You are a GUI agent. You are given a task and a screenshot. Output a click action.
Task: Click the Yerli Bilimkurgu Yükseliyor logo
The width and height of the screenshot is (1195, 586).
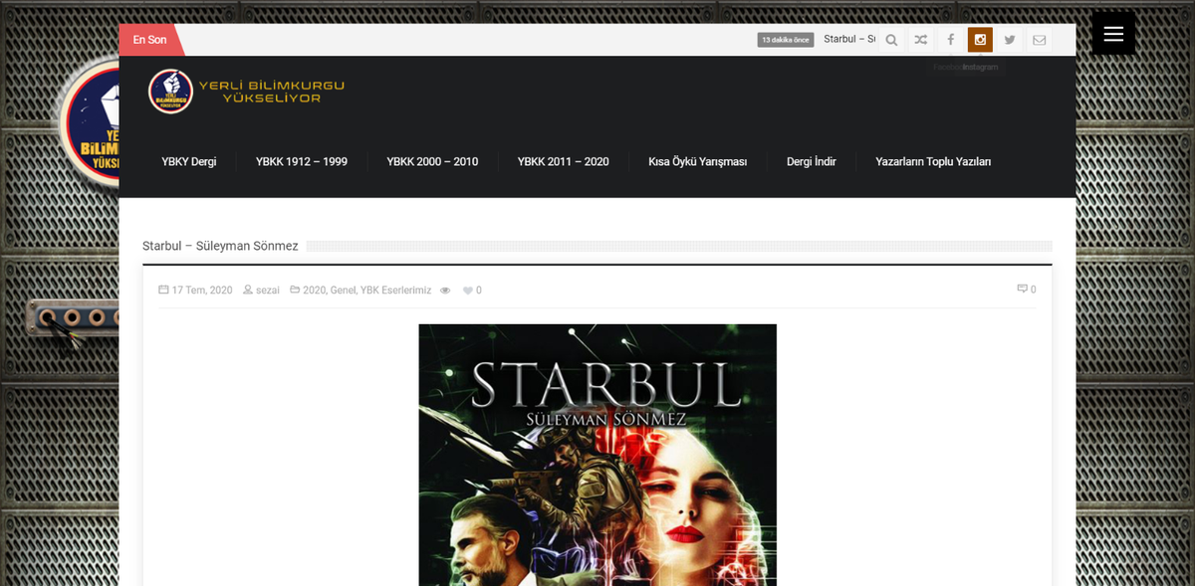(247, 92)
